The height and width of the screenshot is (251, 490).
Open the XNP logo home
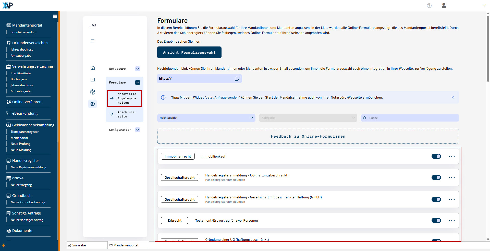click(7, 5)
